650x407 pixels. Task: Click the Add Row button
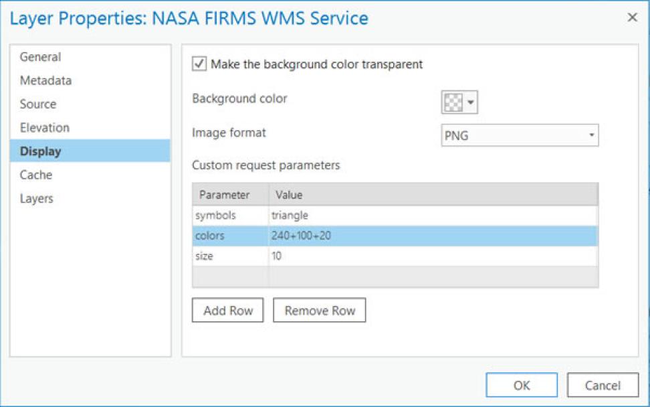click(x=227, y=310)
